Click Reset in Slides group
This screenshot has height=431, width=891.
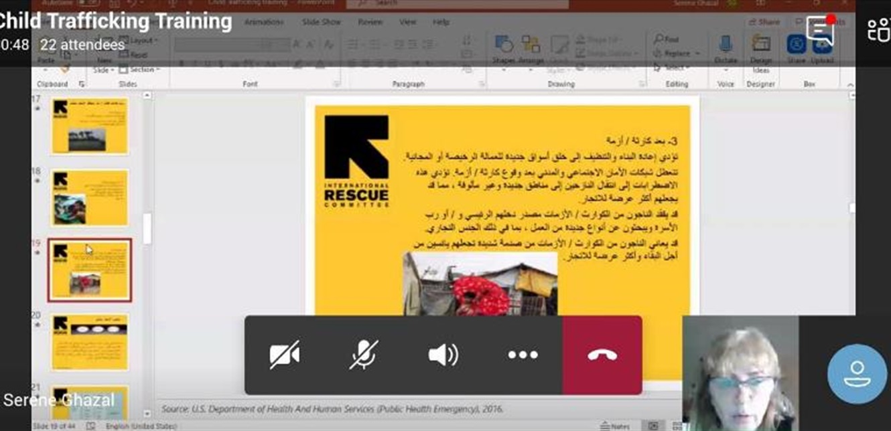134,55
